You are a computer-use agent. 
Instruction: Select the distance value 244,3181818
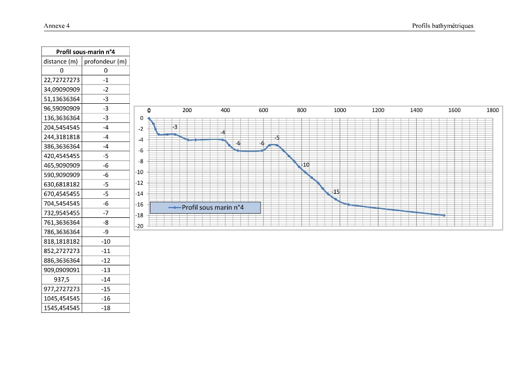pyautogui.click(x=62, y=137)
